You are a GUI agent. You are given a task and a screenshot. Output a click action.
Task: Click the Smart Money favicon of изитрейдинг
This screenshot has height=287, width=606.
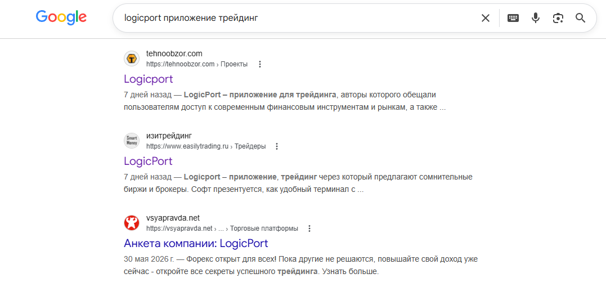[132, 141]
